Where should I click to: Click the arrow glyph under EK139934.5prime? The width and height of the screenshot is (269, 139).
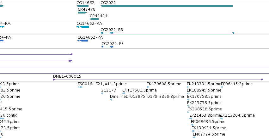tap(193, 131)
